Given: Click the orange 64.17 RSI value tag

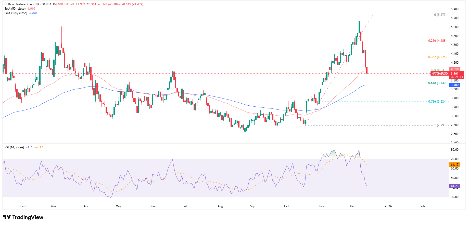Looking at the screenshot, I should pyautogui.click(x=454, y=165).
